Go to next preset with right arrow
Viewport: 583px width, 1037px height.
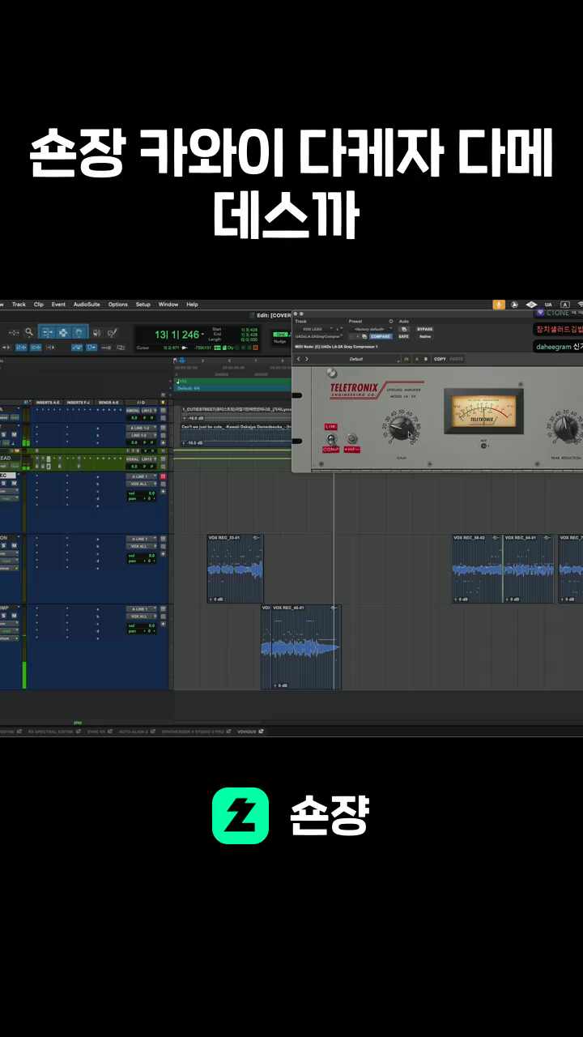(x=306, y=359)
